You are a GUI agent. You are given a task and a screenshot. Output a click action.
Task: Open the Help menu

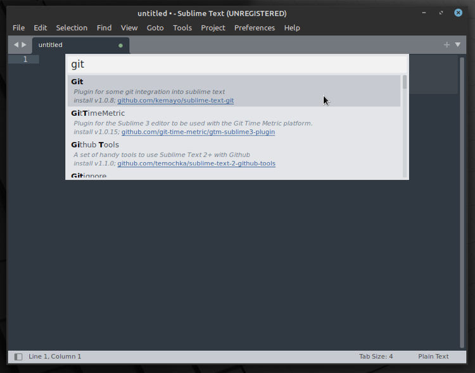pyautogui.click(x=292, y=28)
